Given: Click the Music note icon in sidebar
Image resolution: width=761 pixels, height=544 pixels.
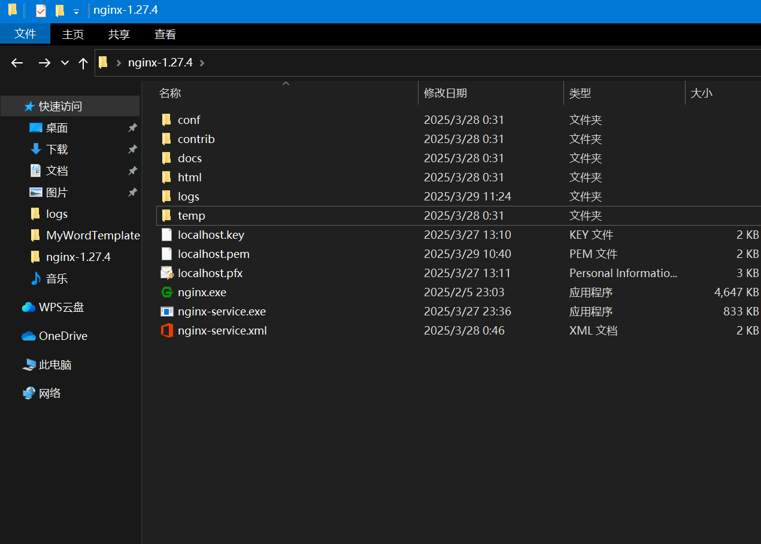Looking at the screenshot, I should pyautogui.click(x=36, y=278).
